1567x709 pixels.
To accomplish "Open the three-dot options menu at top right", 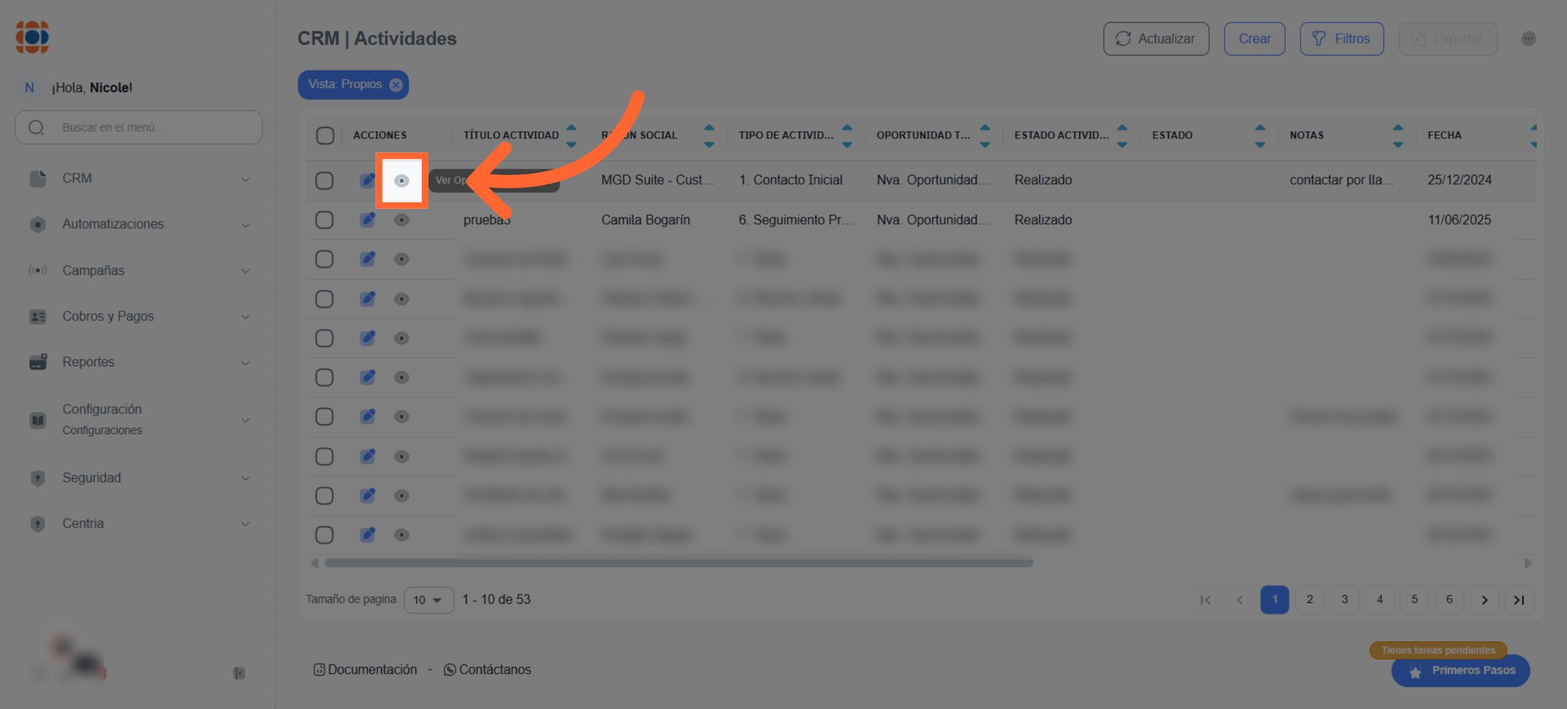I will [1528, 39].
